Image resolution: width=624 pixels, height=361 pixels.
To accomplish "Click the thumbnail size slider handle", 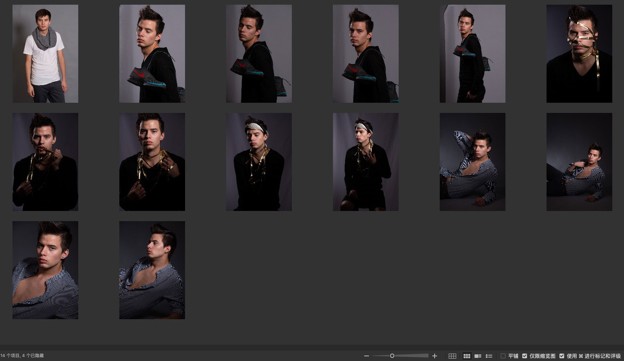I will (392, 356).
